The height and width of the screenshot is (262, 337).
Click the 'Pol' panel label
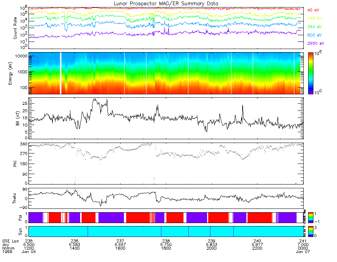(20, 218)
